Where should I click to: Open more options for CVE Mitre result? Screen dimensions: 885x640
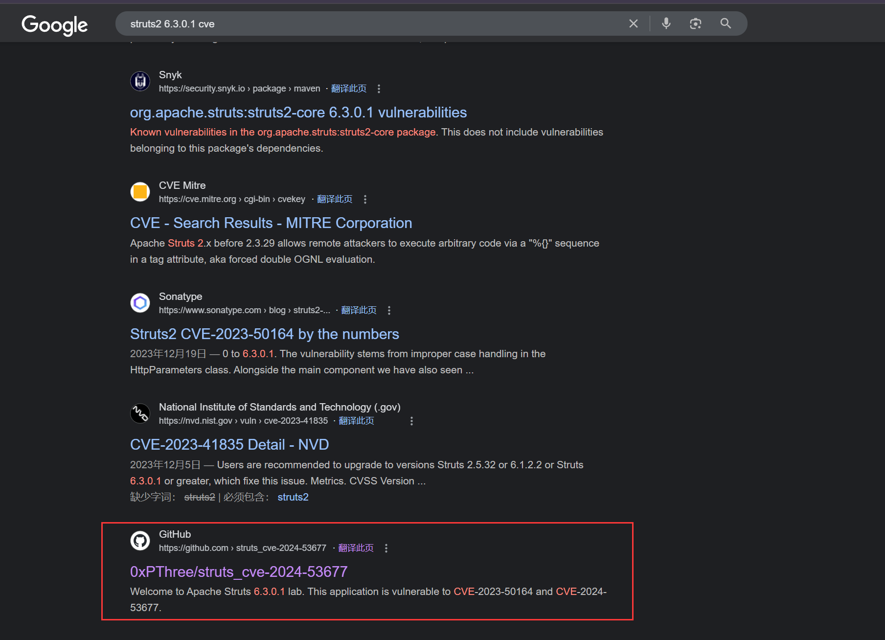coord(365,199)
